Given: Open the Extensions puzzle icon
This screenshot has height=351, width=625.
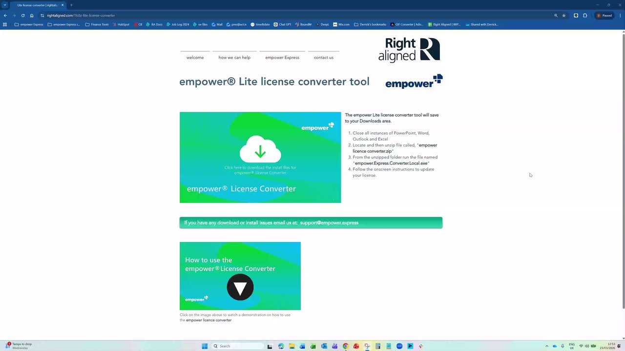Looking at the screenshot, I should click(x=585, y=16).
